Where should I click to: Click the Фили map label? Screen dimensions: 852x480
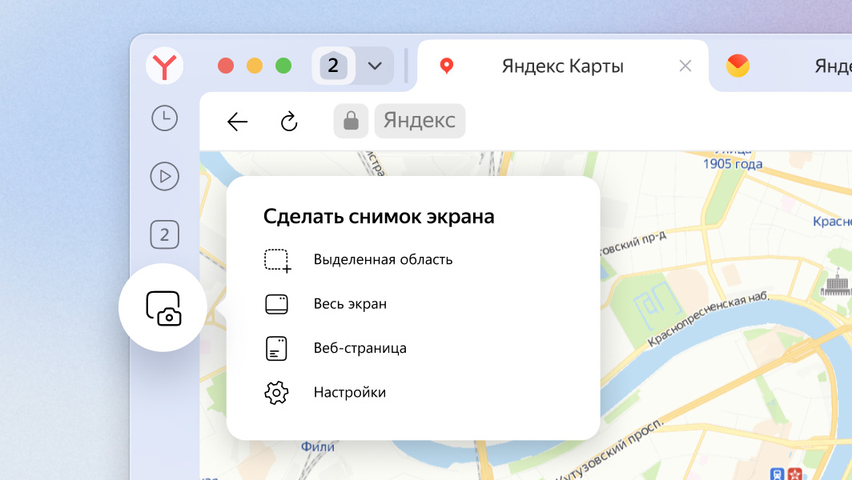click(318, 447)
